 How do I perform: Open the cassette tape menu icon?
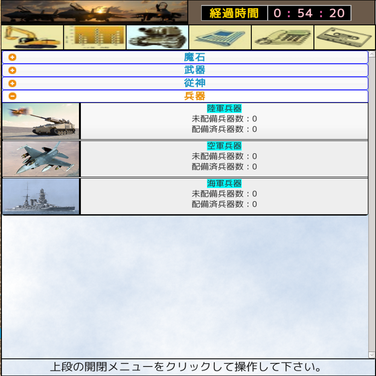345,38
